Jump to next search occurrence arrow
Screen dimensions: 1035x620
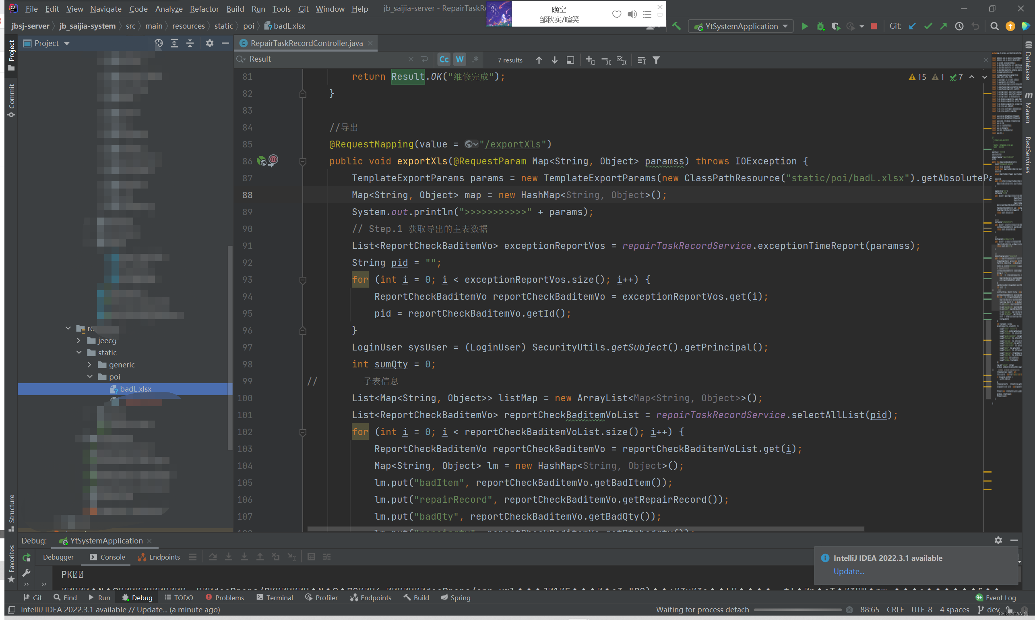(x=554, y=60)
